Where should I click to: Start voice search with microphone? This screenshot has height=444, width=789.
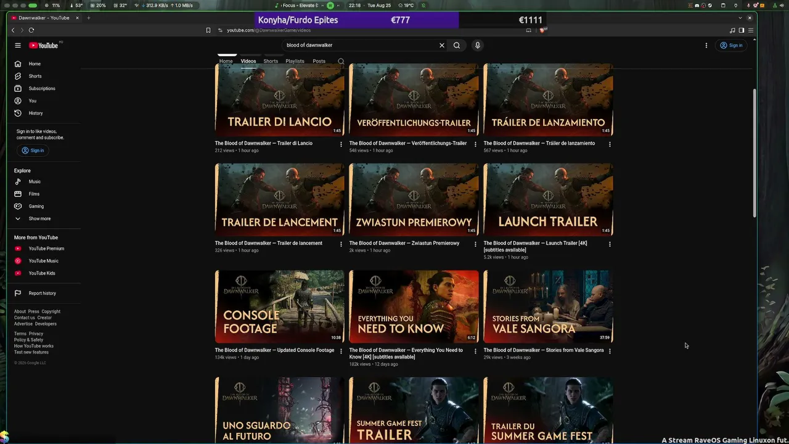tap(477, 45)
